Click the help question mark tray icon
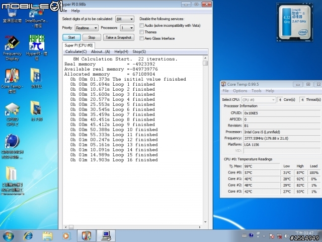The width and height of the screenshot is (322, 242). tap(251, 235)
